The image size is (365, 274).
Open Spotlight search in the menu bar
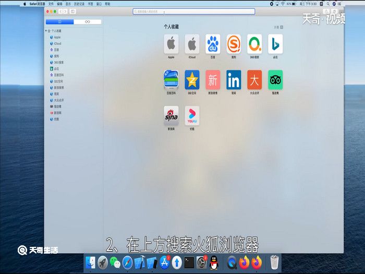(x=328, y=4)
